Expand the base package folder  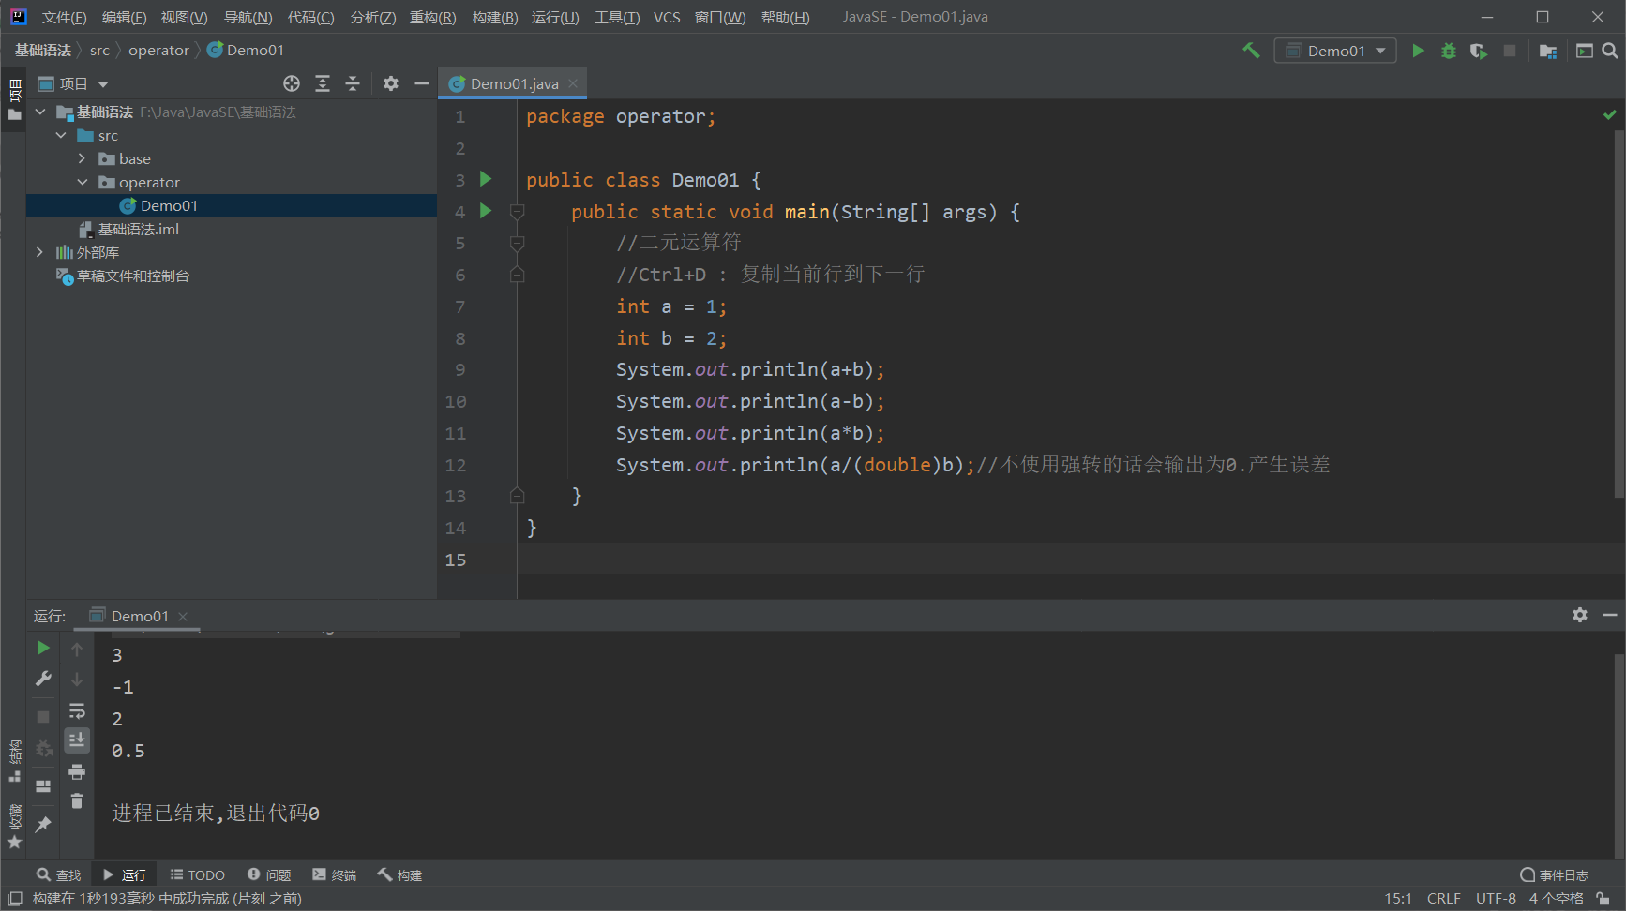click(83, 158)
